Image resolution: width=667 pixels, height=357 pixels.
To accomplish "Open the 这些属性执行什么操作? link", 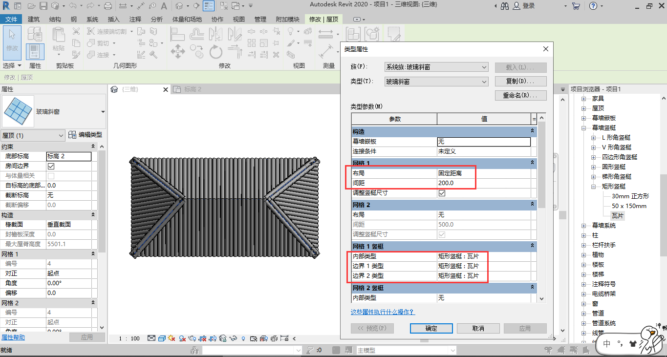I will (383, 312).
